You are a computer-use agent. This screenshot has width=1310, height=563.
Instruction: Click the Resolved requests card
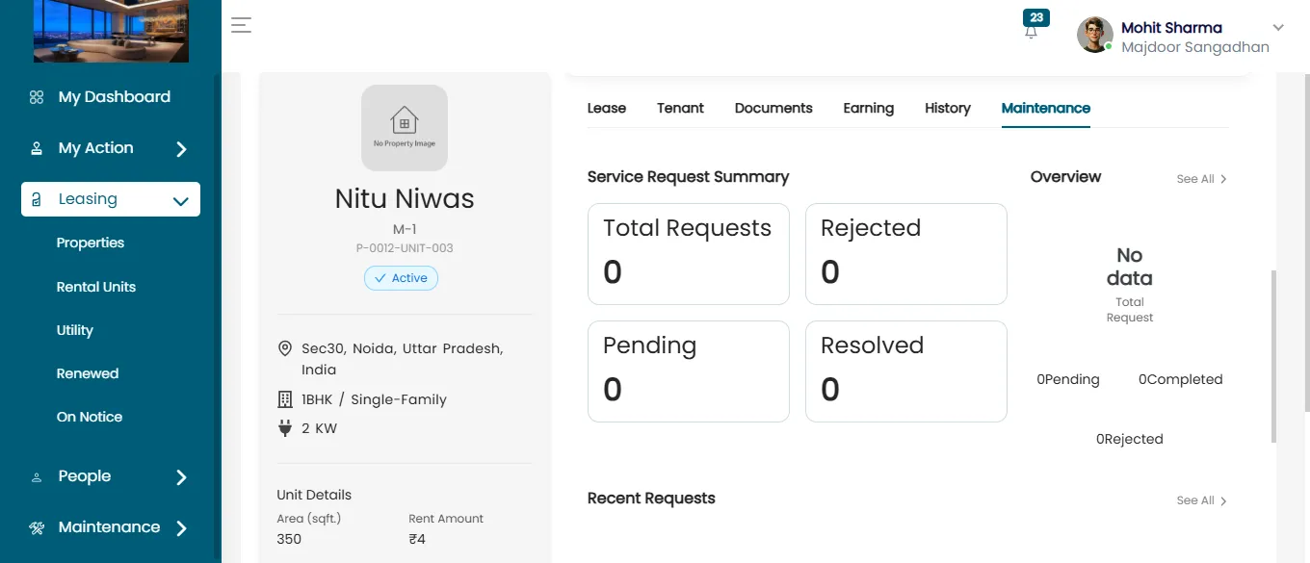point(906,371)
